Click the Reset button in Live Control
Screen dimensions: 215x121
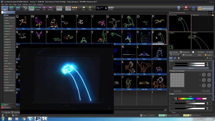[x=209, y=58]
